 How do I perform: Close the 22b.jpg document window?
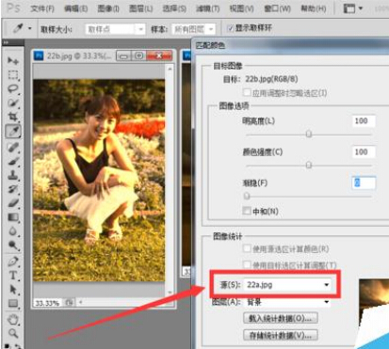pyautogui.click(x=159, y=56)
